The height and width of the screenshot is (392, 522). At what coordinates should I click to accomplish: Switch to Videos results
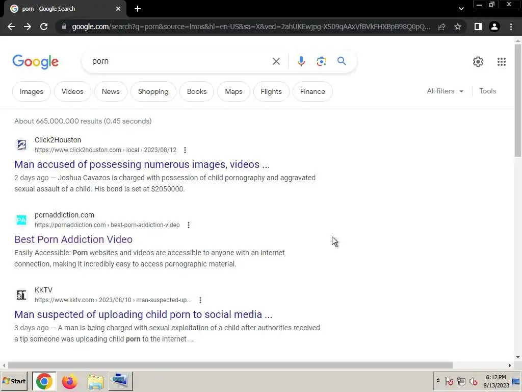(72, 91)
